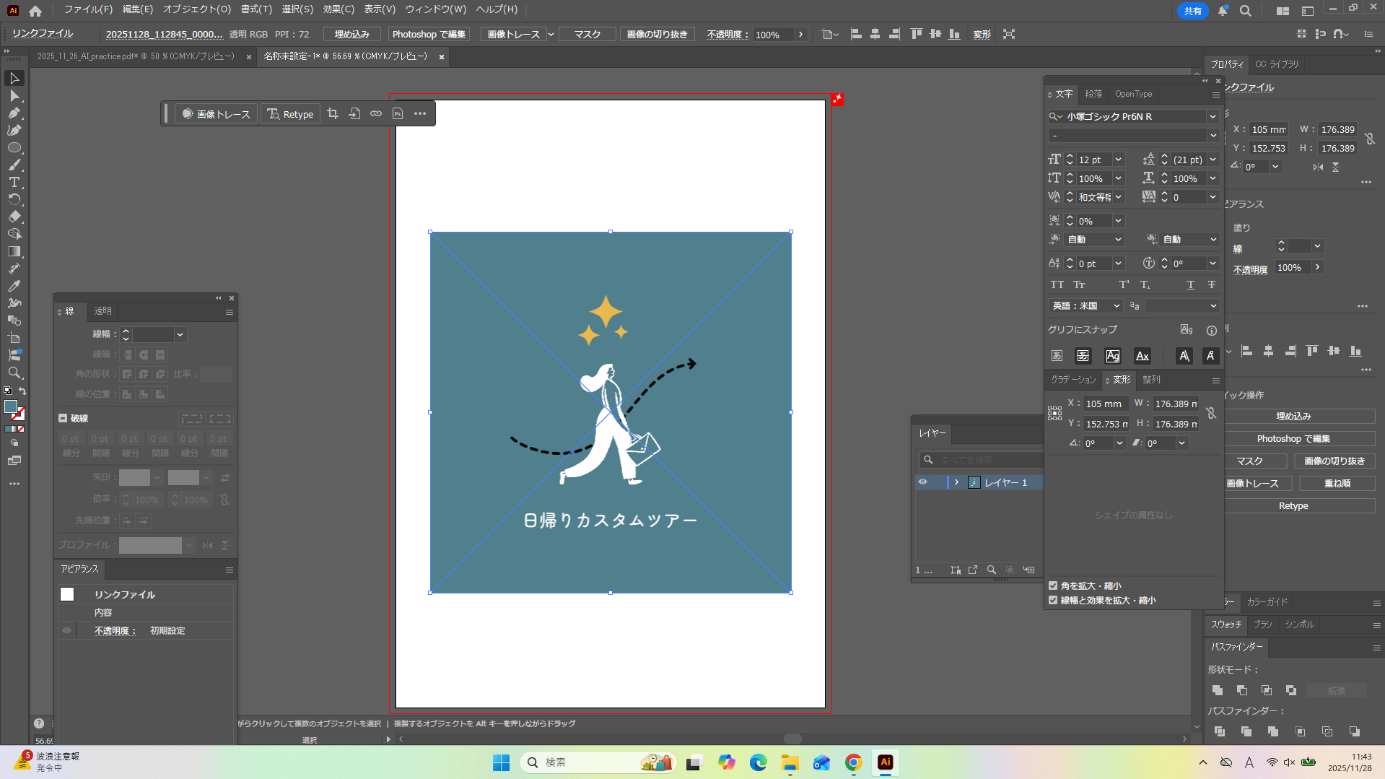
Task: Click the 埋め込み button in control bar
Action: click(x=351, y=34)
